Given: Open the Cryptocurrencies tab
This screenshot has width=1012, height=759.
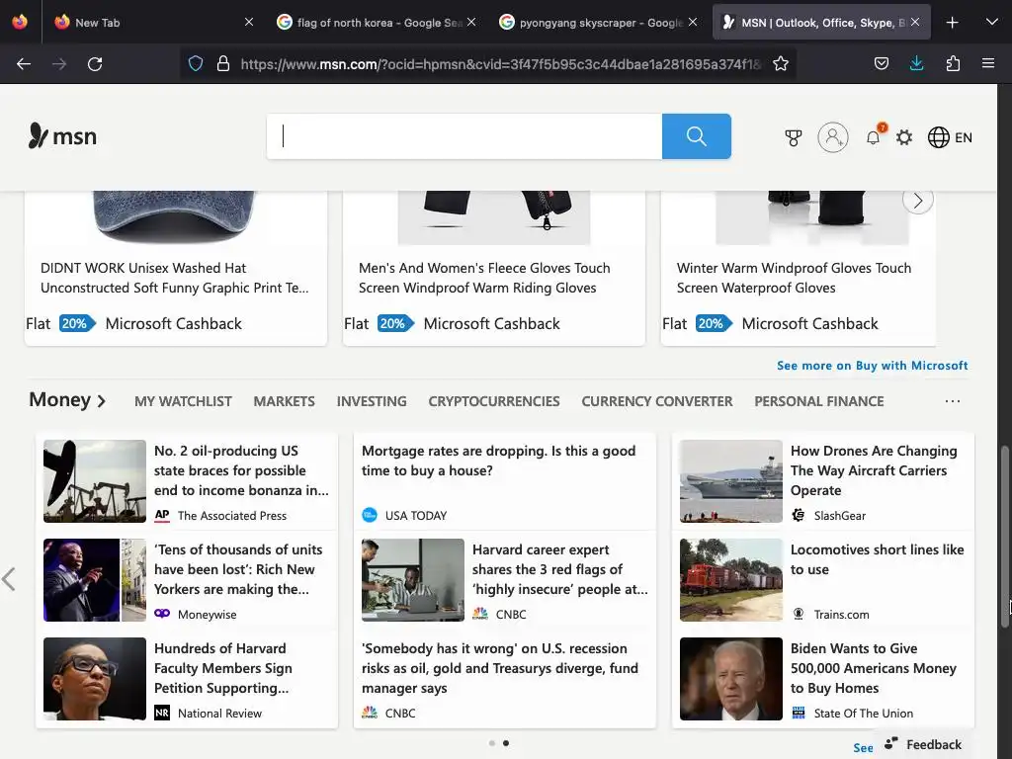Looking at the screenshot, I should coord(493,401).
